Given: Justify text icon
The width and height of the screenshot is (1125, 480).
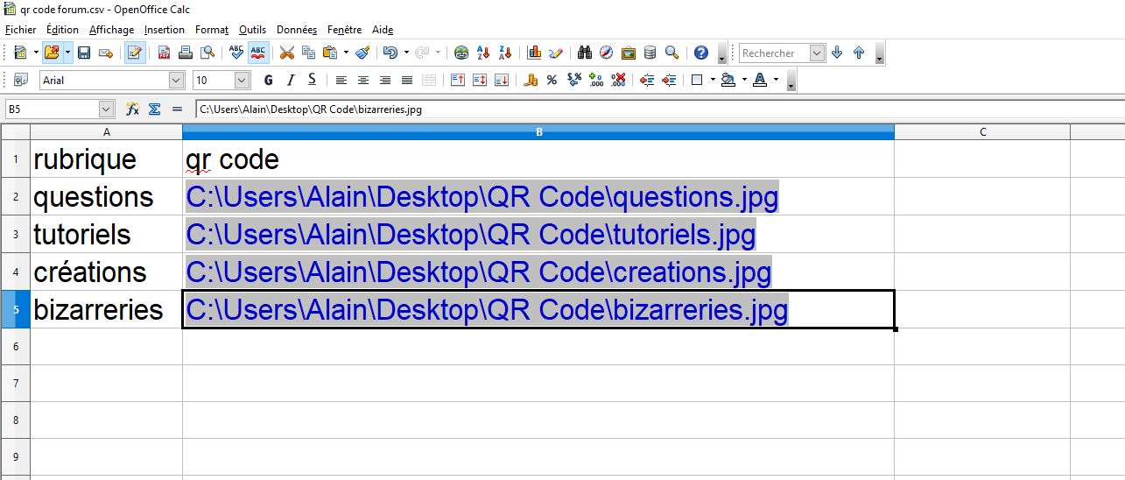Looking at the screenshot, I should 407,80.
